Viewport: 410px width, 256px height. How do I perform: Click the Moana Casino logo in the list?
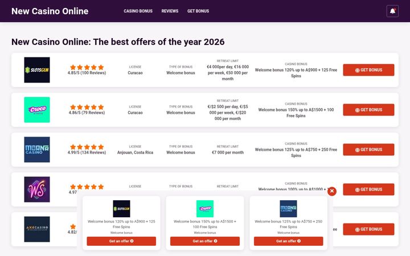coord(37,150)
